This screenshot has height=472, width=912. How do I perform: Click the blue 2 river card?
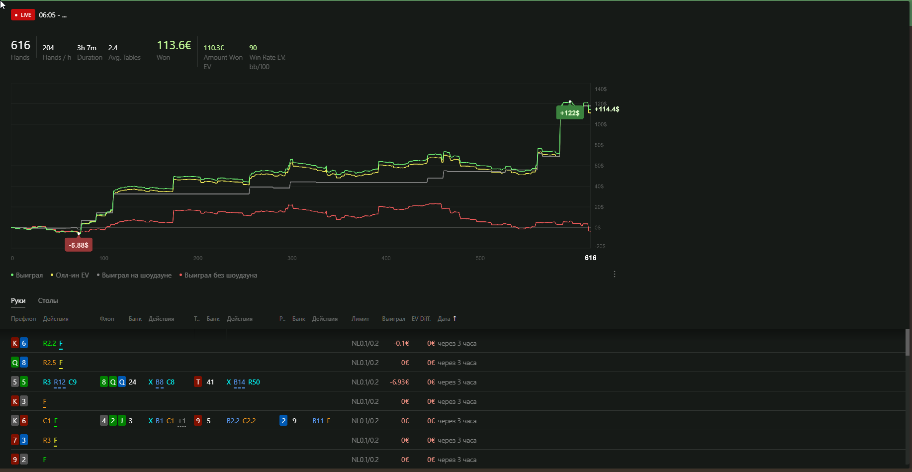283,421
